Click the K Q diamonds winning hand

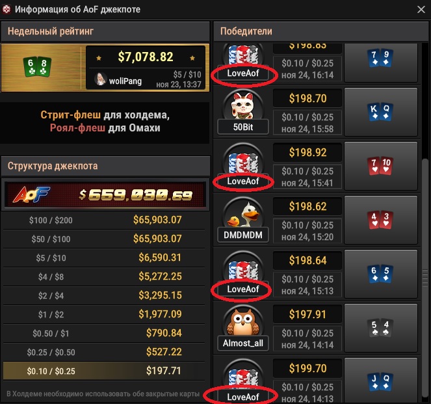(381, 112)
